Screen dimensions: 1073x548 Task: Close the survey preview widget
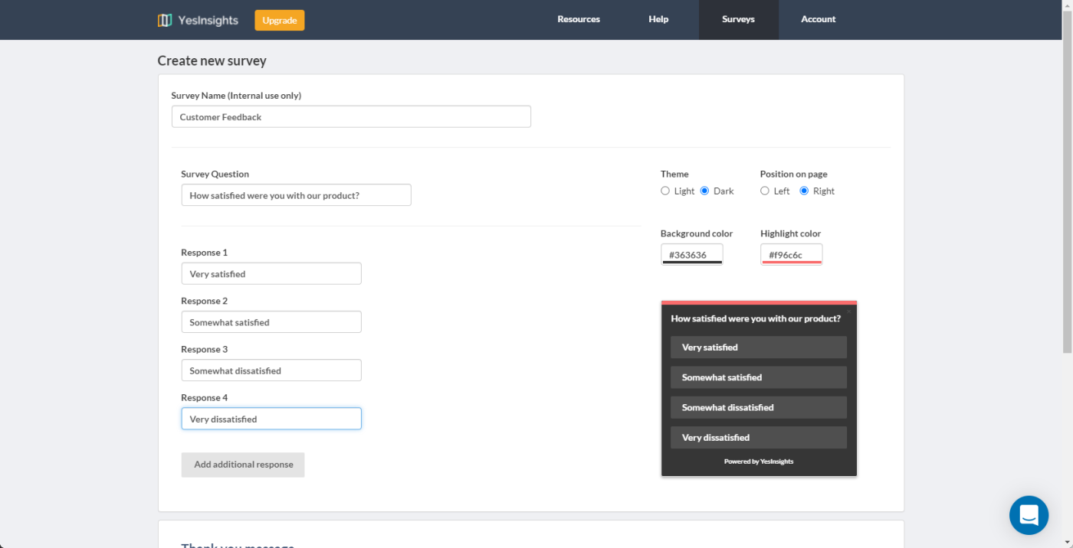pyautogui.click(x=848, y=312)
